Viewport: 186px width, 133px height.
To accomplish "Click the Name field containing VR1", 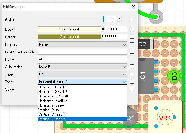I will [x=83, y=59].
